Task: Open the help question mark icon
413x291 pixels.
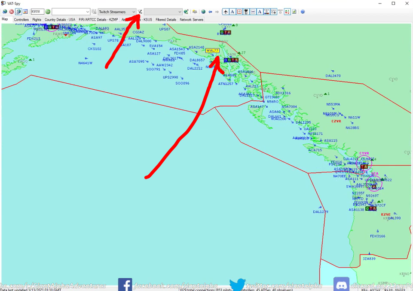Action: tap(303, 12)
